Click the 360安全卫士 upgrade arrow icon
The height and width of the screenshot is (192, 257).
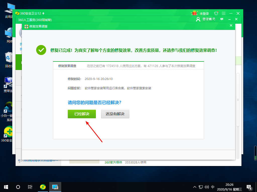[x=43, y=13]
